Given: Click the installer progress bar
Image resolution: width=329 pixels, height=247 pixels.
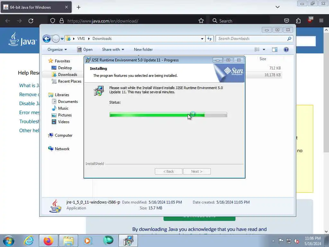Looking at the screenshot, I should (168, 114).
